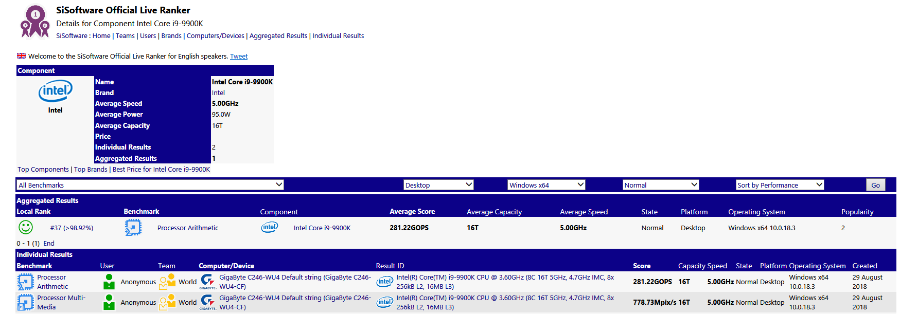
Task: Click the large Intel logo in Component box
Action: [x=56, y=91]
